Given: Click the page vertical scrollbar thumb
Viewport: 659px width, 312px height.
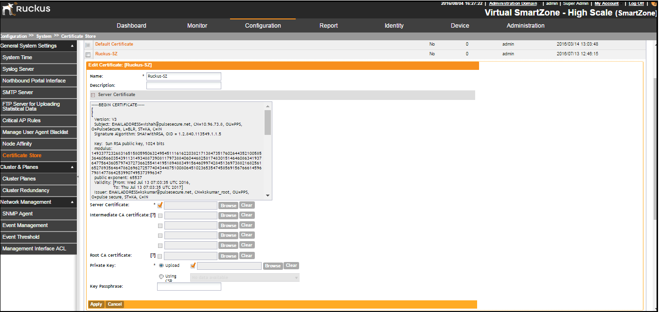Looking at the screenshot, I should (x=655, y=149).
